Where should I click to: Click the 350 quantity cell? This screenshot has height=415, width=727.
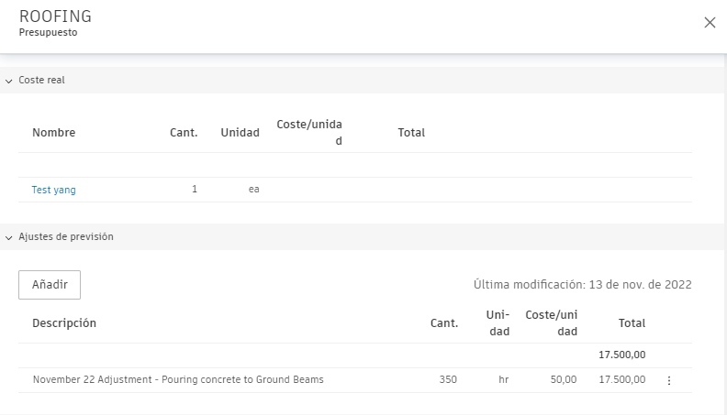pyautogui.click(x=448, y=379)
